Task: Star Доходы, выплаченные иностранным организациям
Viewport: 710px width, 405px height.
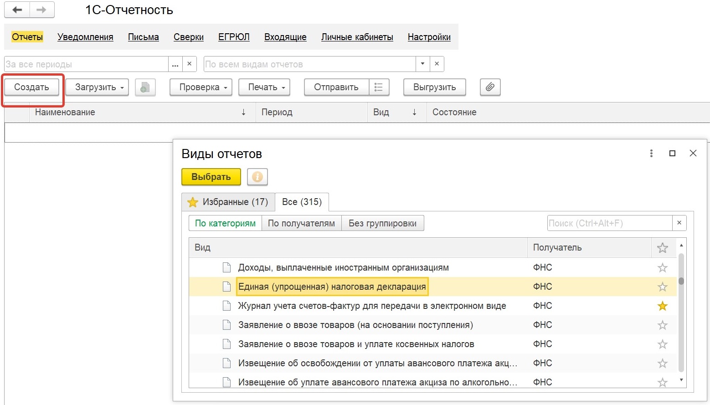Action: click(x=663, y=268)
